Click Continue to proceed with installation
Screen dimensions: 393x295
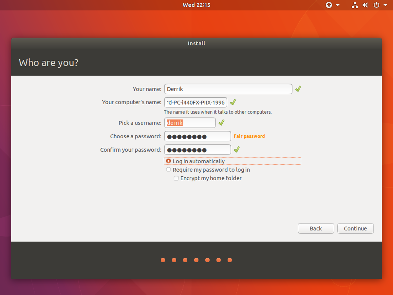pos(355,228)
